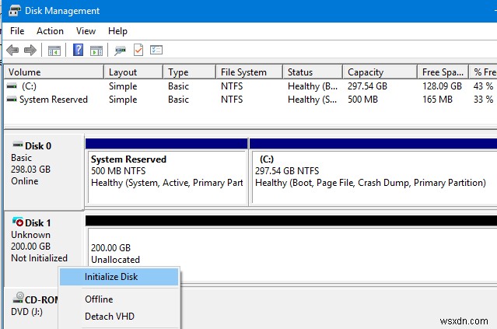Click the DVD (J:) label
497x329 pixels.
pyautogui.click(x=26, y=312)
